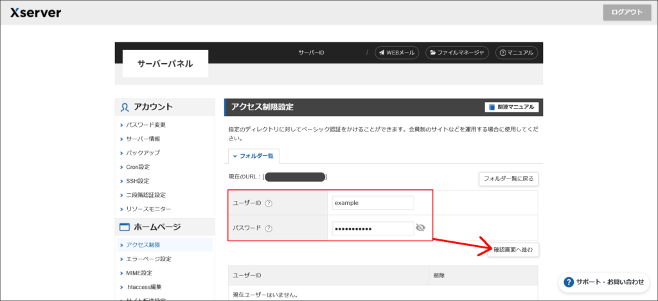Open Cron設定 in the sidebar
658x301 pixels.
click(x=138, y=167)
